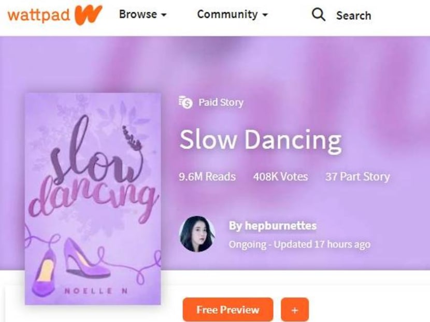Image resolution: width=430 pixels, height=322 pixels.
Task: Open the hepburnettes author avatar
Action: tap(197, 234)
